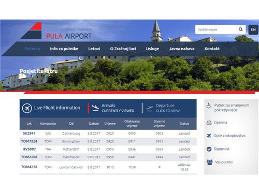This screenshot has height=194, width=259.
Task: Click the Opće zrakoplovstvo airplane icon
Action: [x=209, y=136]
